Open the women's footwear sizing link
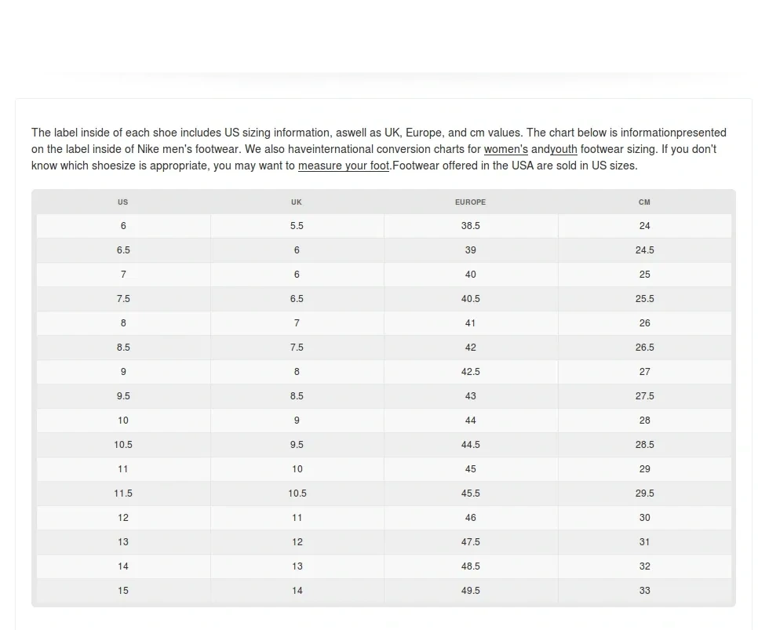This screenshot has width=758, height=630. (x=505, y=149)
